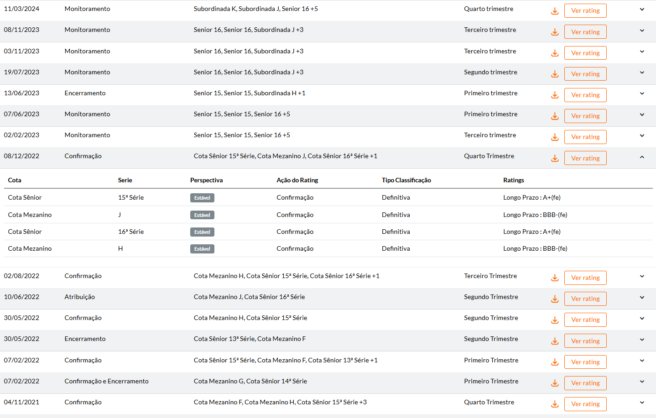Download the 08/11/2023 rating report

(555, 32)
